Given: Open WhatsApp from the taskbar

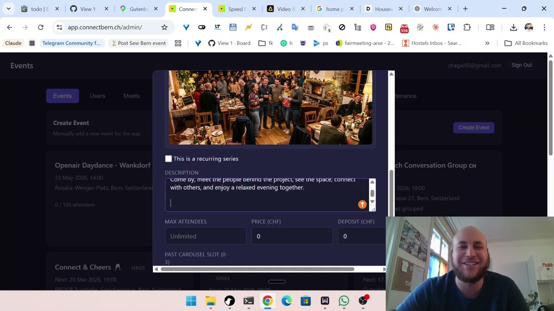Looking at the screenshot, I should (x=344, y=301).
